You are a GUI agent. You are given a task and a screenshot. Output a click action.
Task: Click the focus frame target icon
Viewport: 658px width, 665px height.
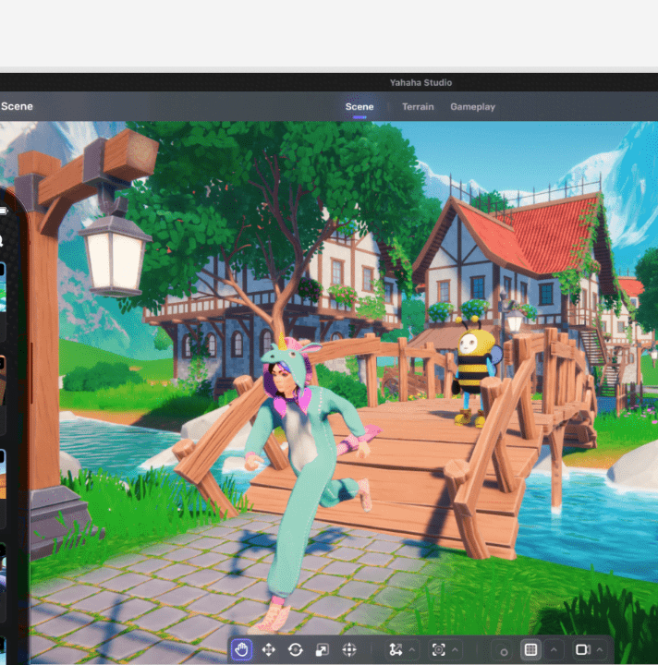pyautogui.click(x=439, y=649)
